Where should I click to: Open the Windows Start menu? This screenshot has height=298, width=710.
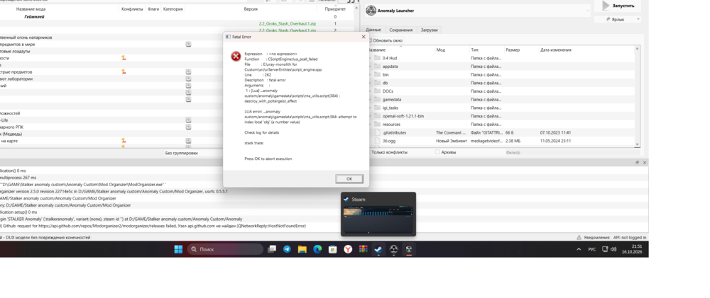tap(178, 249)
